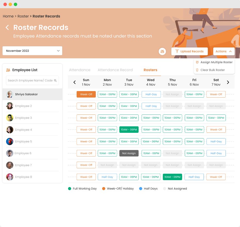Open the November 2022 month dropdown
This screenshot has height=227, width=240.
tap(32, 51)
